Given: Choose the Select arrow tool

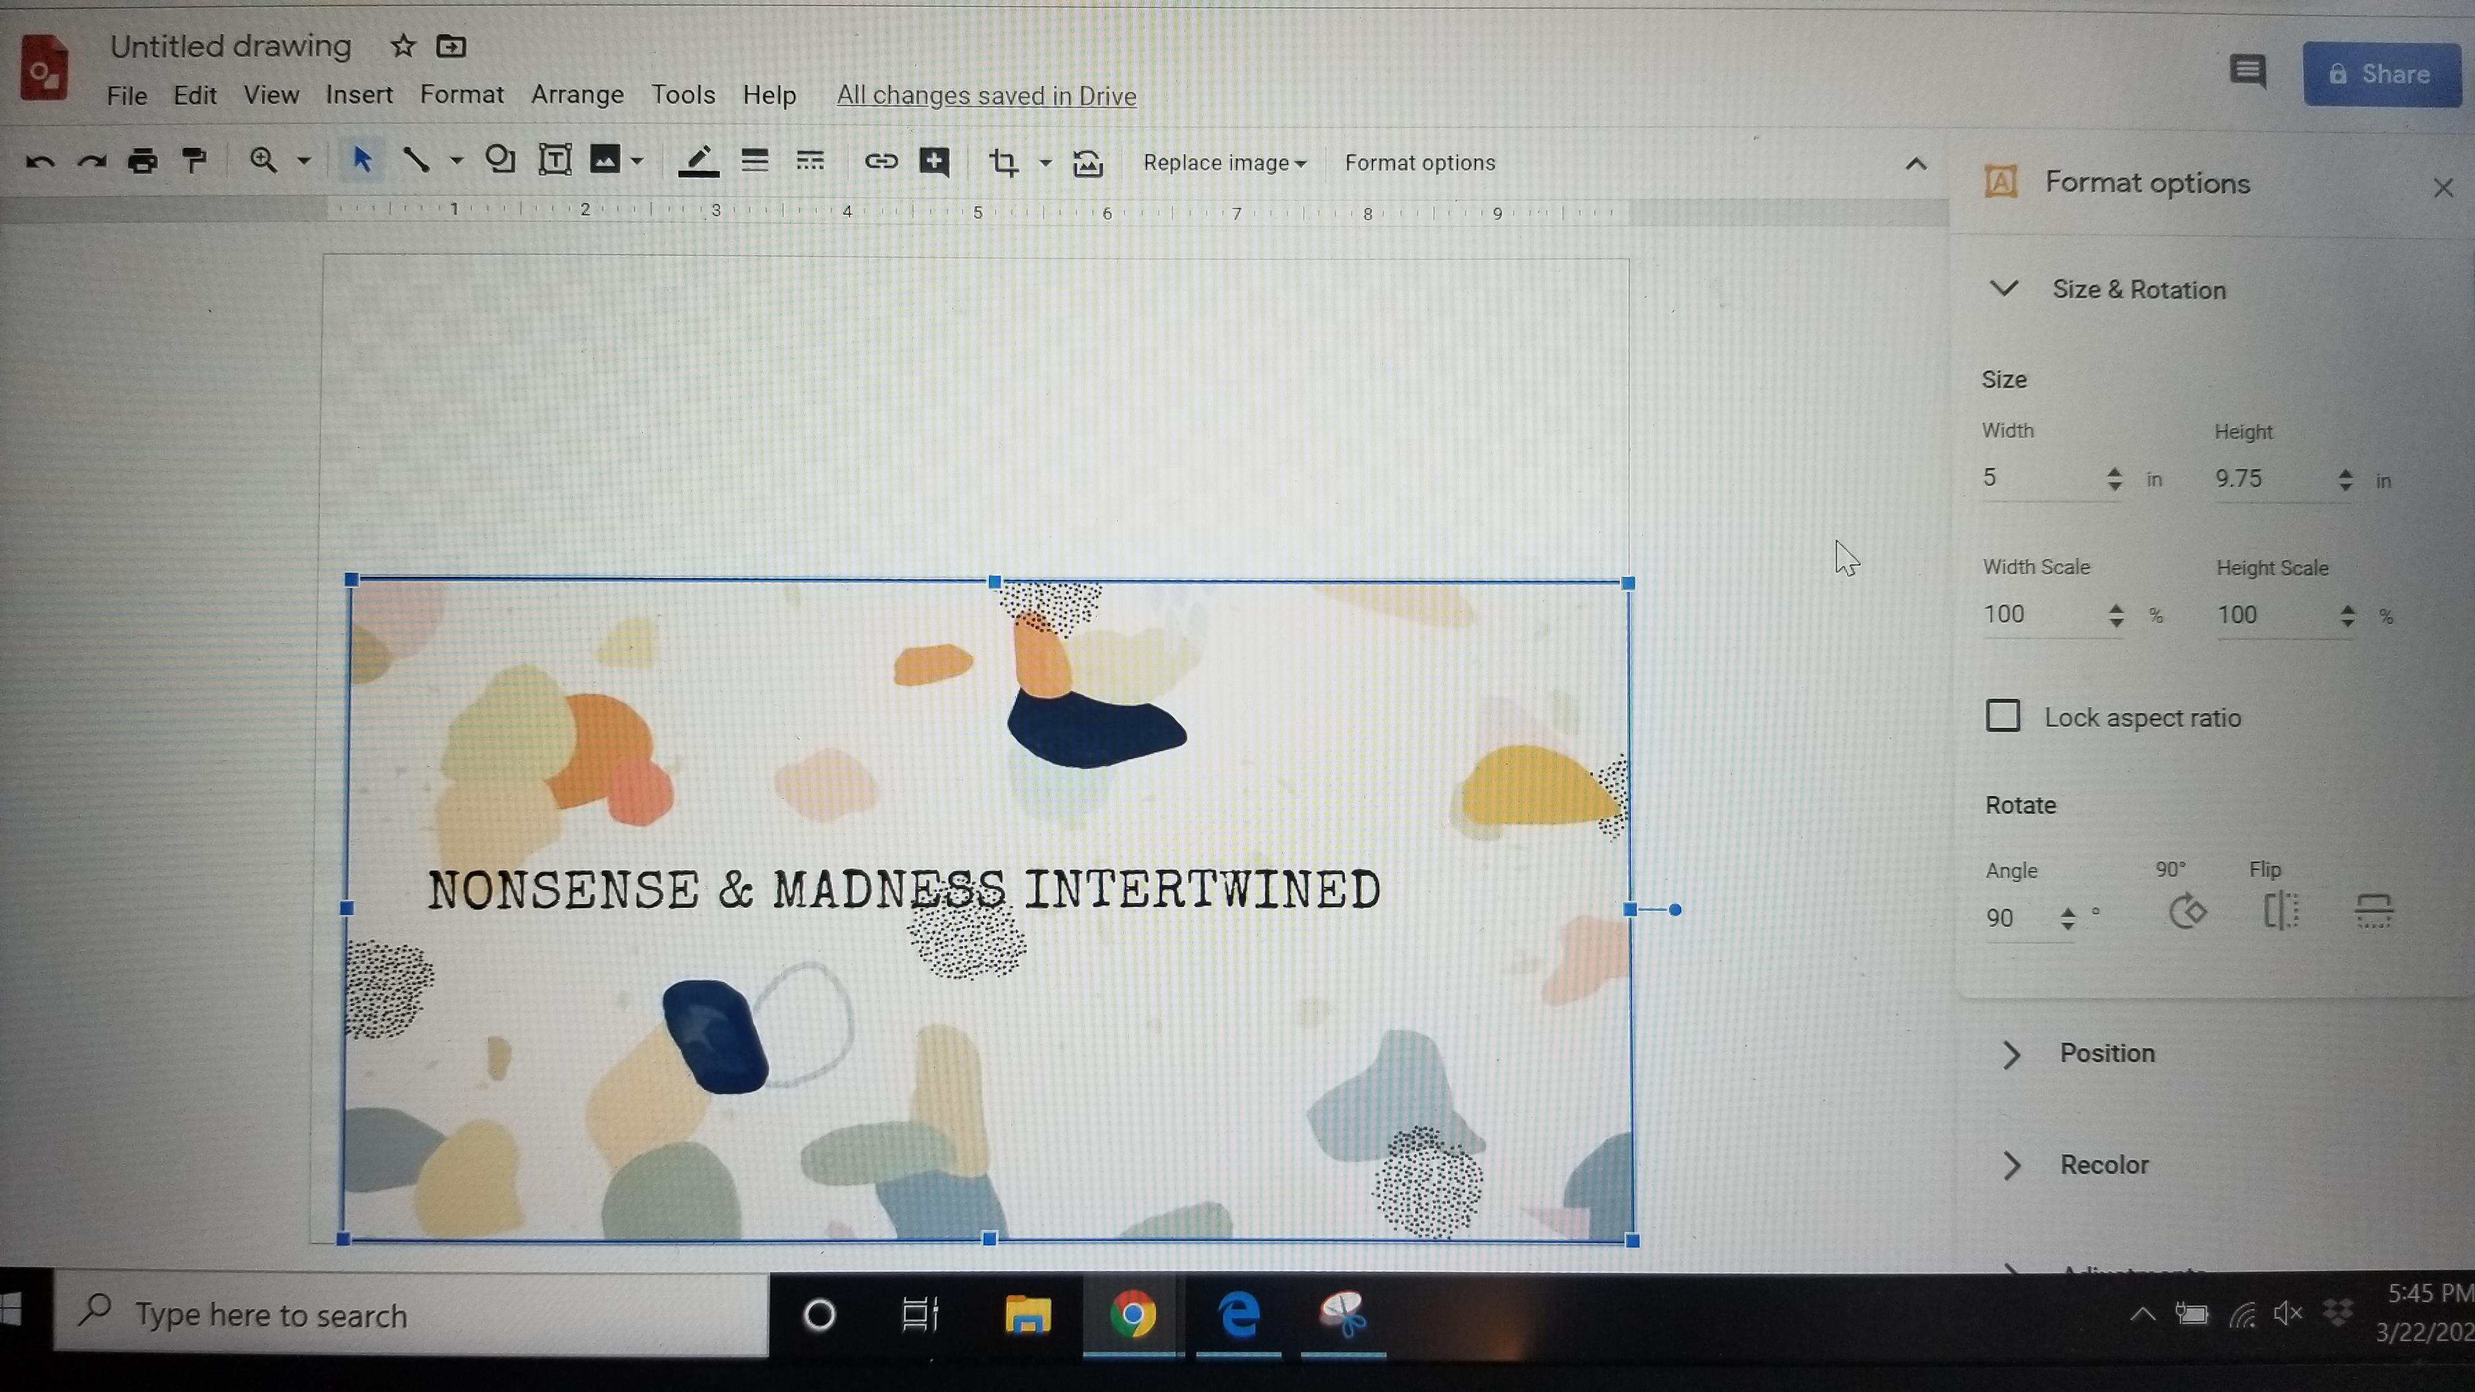Looking at the screenshot, I should tap(362, 160).
